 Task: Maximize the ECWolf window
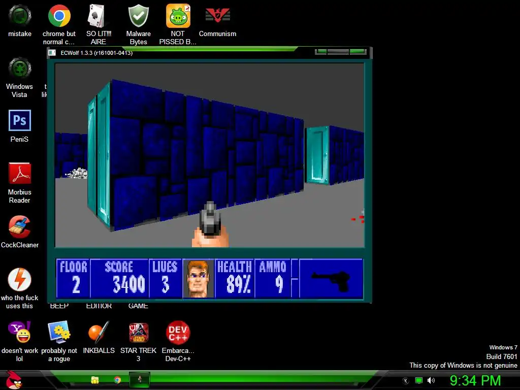(338, 51)
